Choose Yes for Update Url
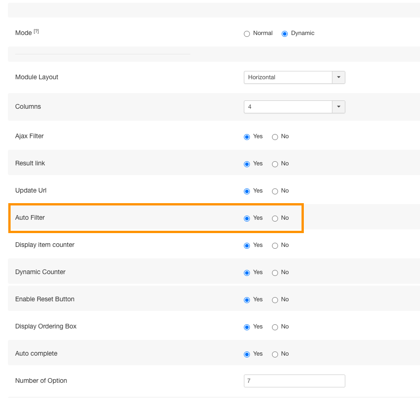The width and height of the screenshot is (420, 398). pyautogui.click(x=247, y=191)
